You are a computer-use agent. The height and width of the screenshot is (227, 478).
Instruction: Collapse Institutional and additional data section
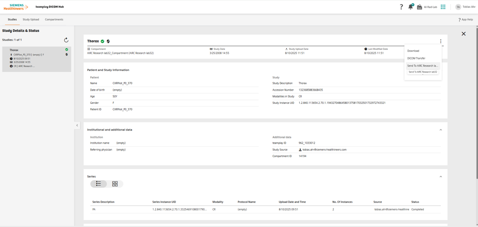(440, 130)
